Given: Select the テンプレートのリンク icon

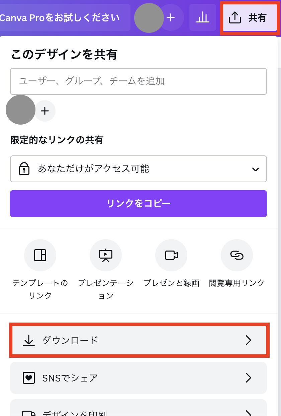Looking at the screenshot, I should (40, 255).
